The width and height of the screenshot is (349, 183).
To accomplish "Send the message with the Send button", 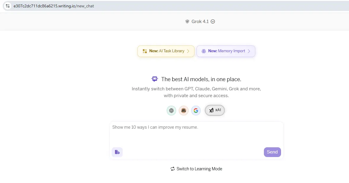I will [272, 152].
